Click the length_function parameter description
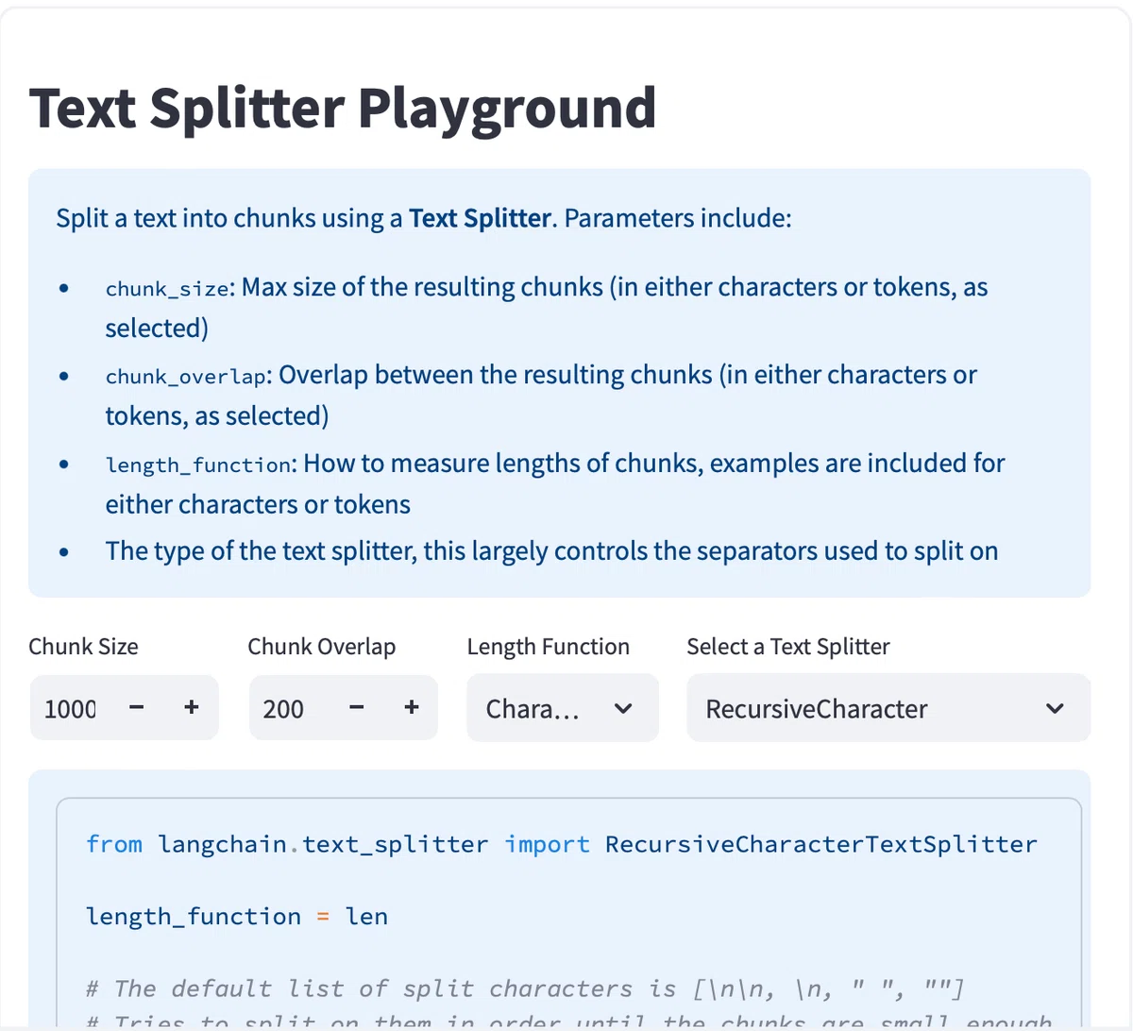Screen dimensions: 1133x1031 (x=555, y=483)
